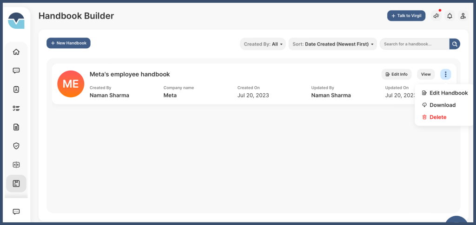476x225 pixels.
Task: Open the user account settings icon
Action: point(463,16)
